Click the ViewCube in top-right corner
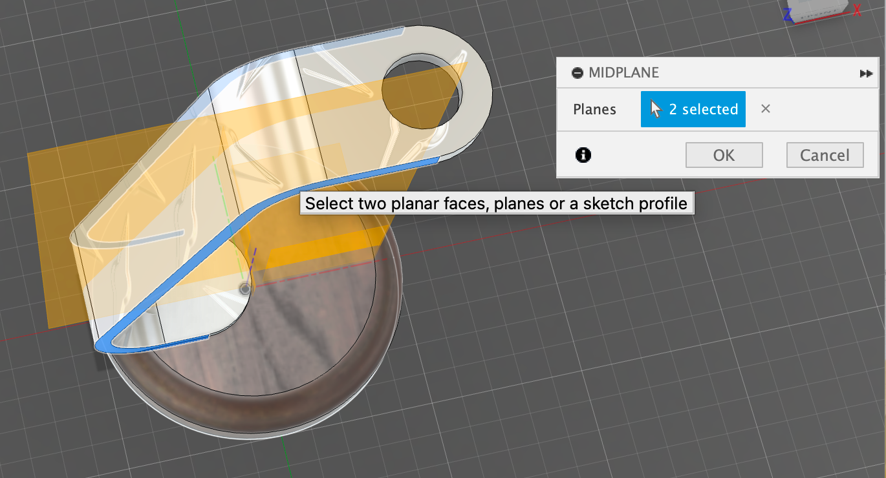The image size is (886, 478). (819, 9)
